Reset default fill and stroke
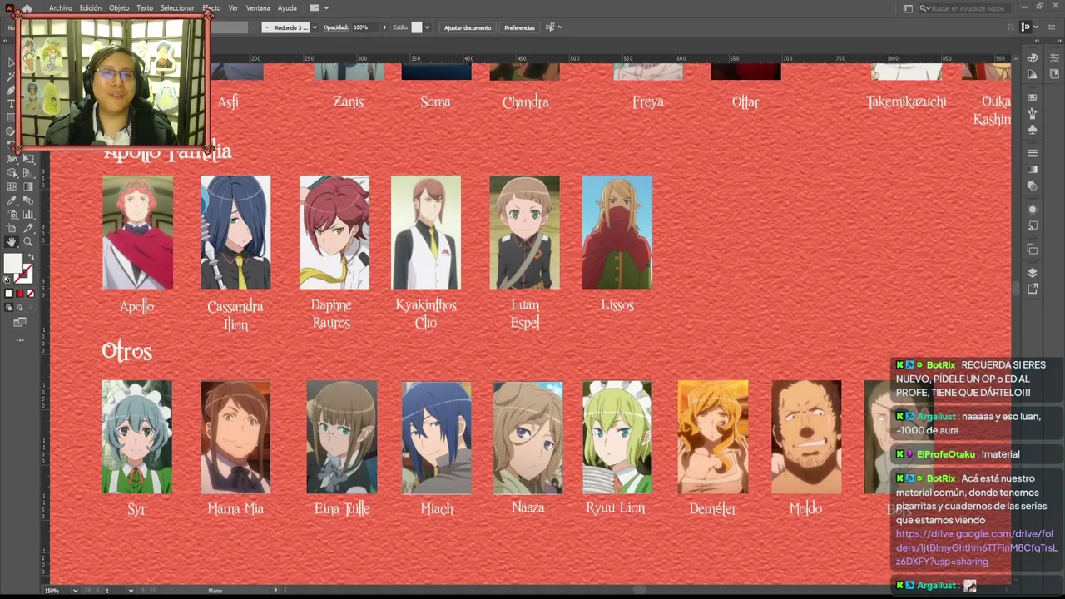This screenshot has height=599, width=1065. [x=8, y=280]
